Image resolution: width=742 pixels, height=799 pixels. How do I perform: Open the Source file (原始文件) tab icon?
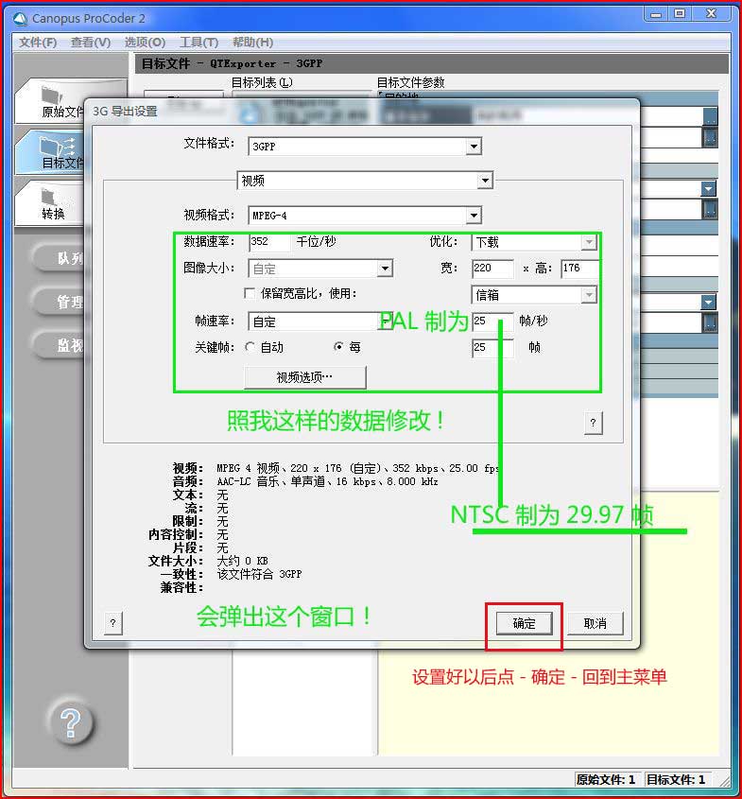click(x=51, y=96)
